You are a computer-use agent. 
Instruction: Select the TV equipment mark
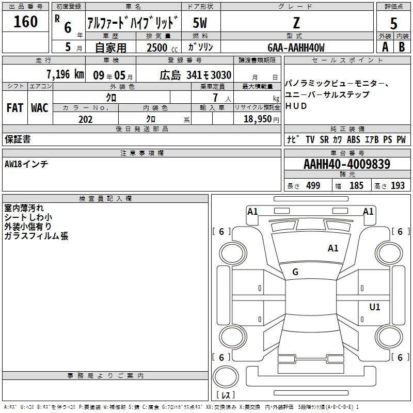tap(310, 139)
